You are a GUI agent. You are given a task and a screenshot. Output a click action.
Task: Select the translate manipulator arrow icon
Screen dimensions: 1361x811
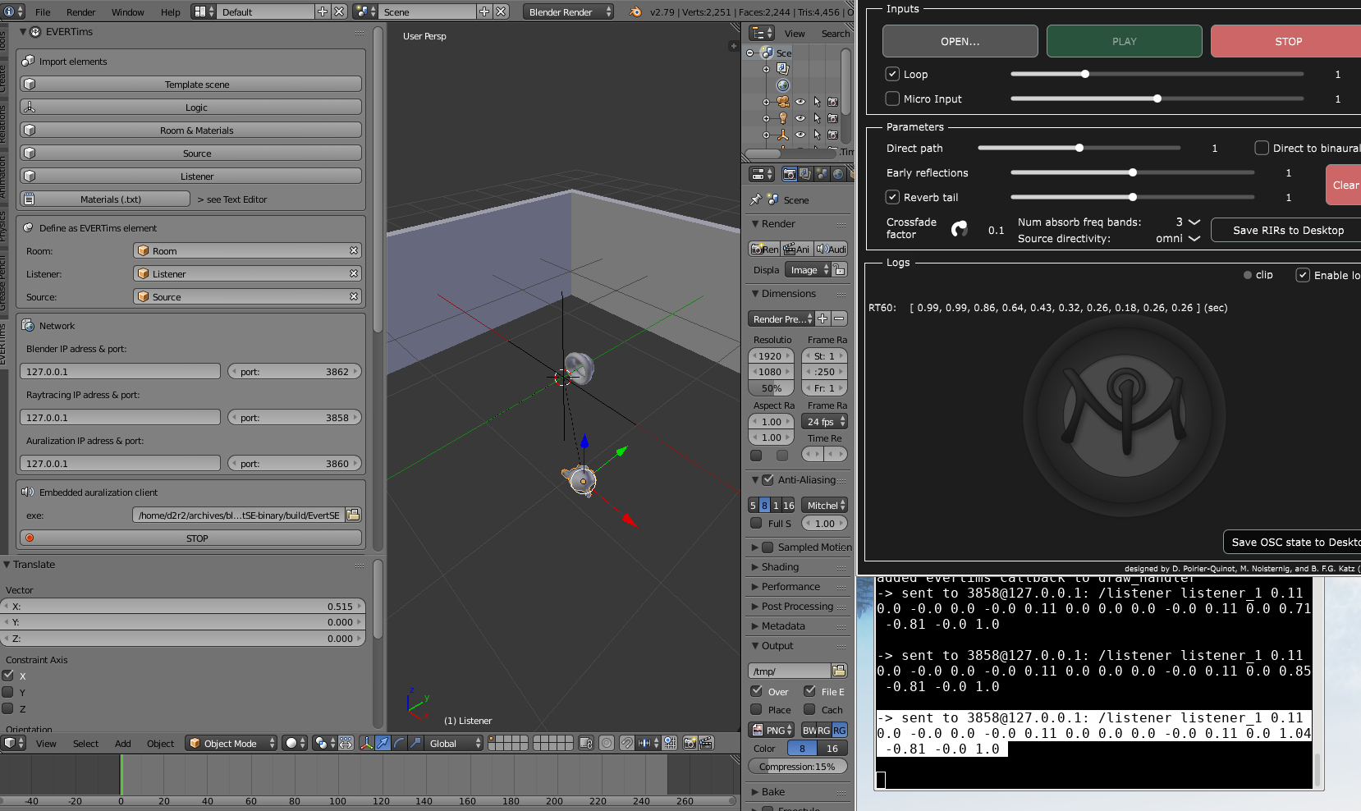(x=383, y=743)
